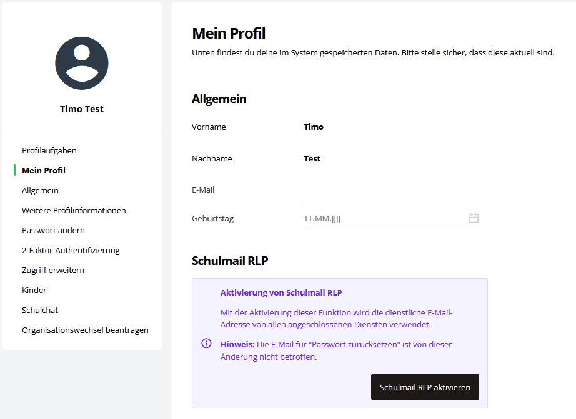Click into the E-Mail input field
576x419 pixels.
pyautogui.click(x=393, y=190)
